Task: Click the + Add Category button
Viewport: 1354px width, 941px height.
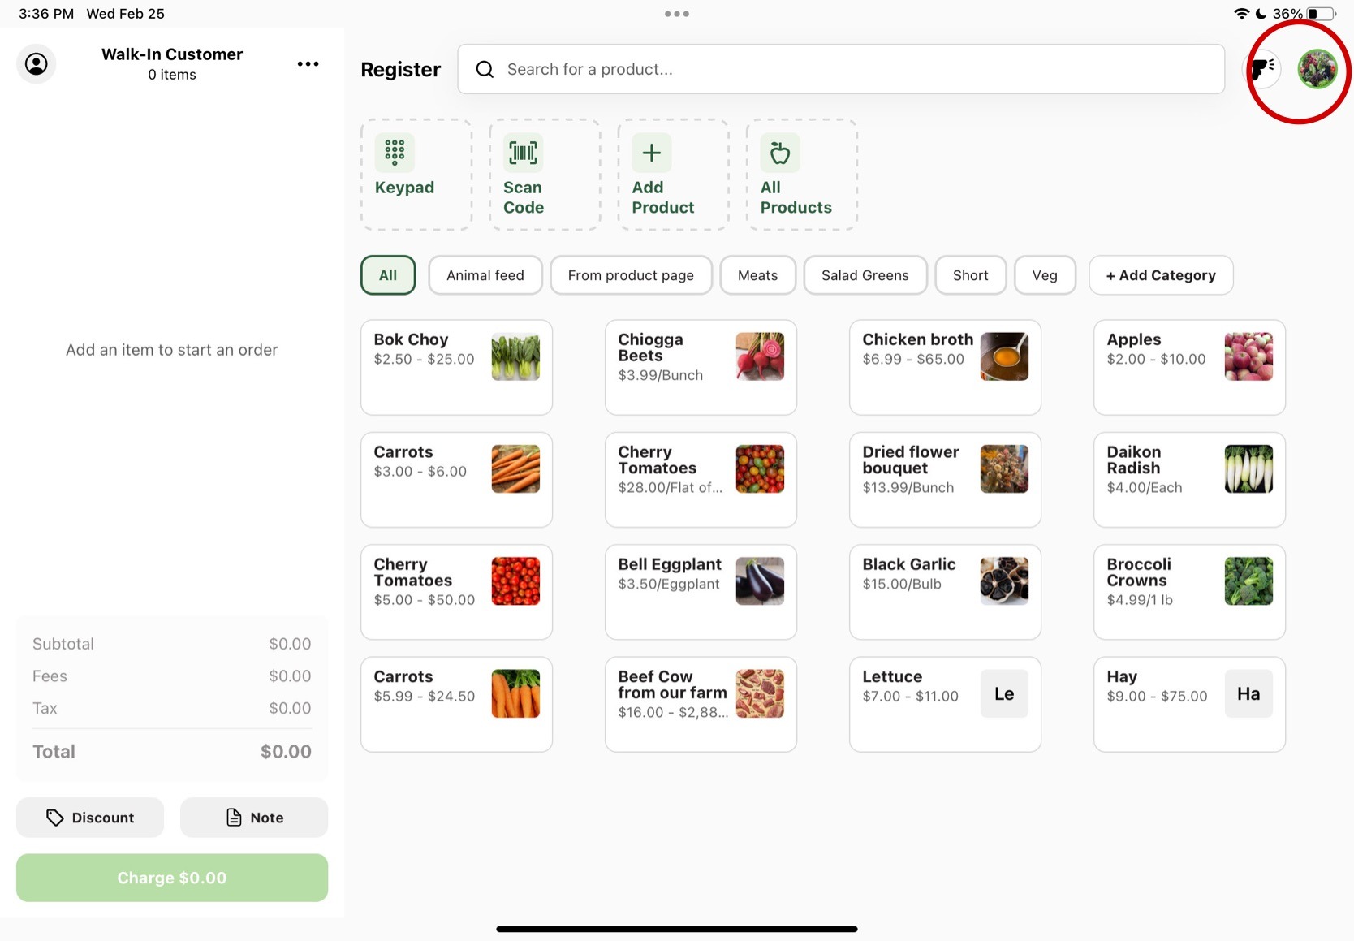Action: pos(1160,275)
